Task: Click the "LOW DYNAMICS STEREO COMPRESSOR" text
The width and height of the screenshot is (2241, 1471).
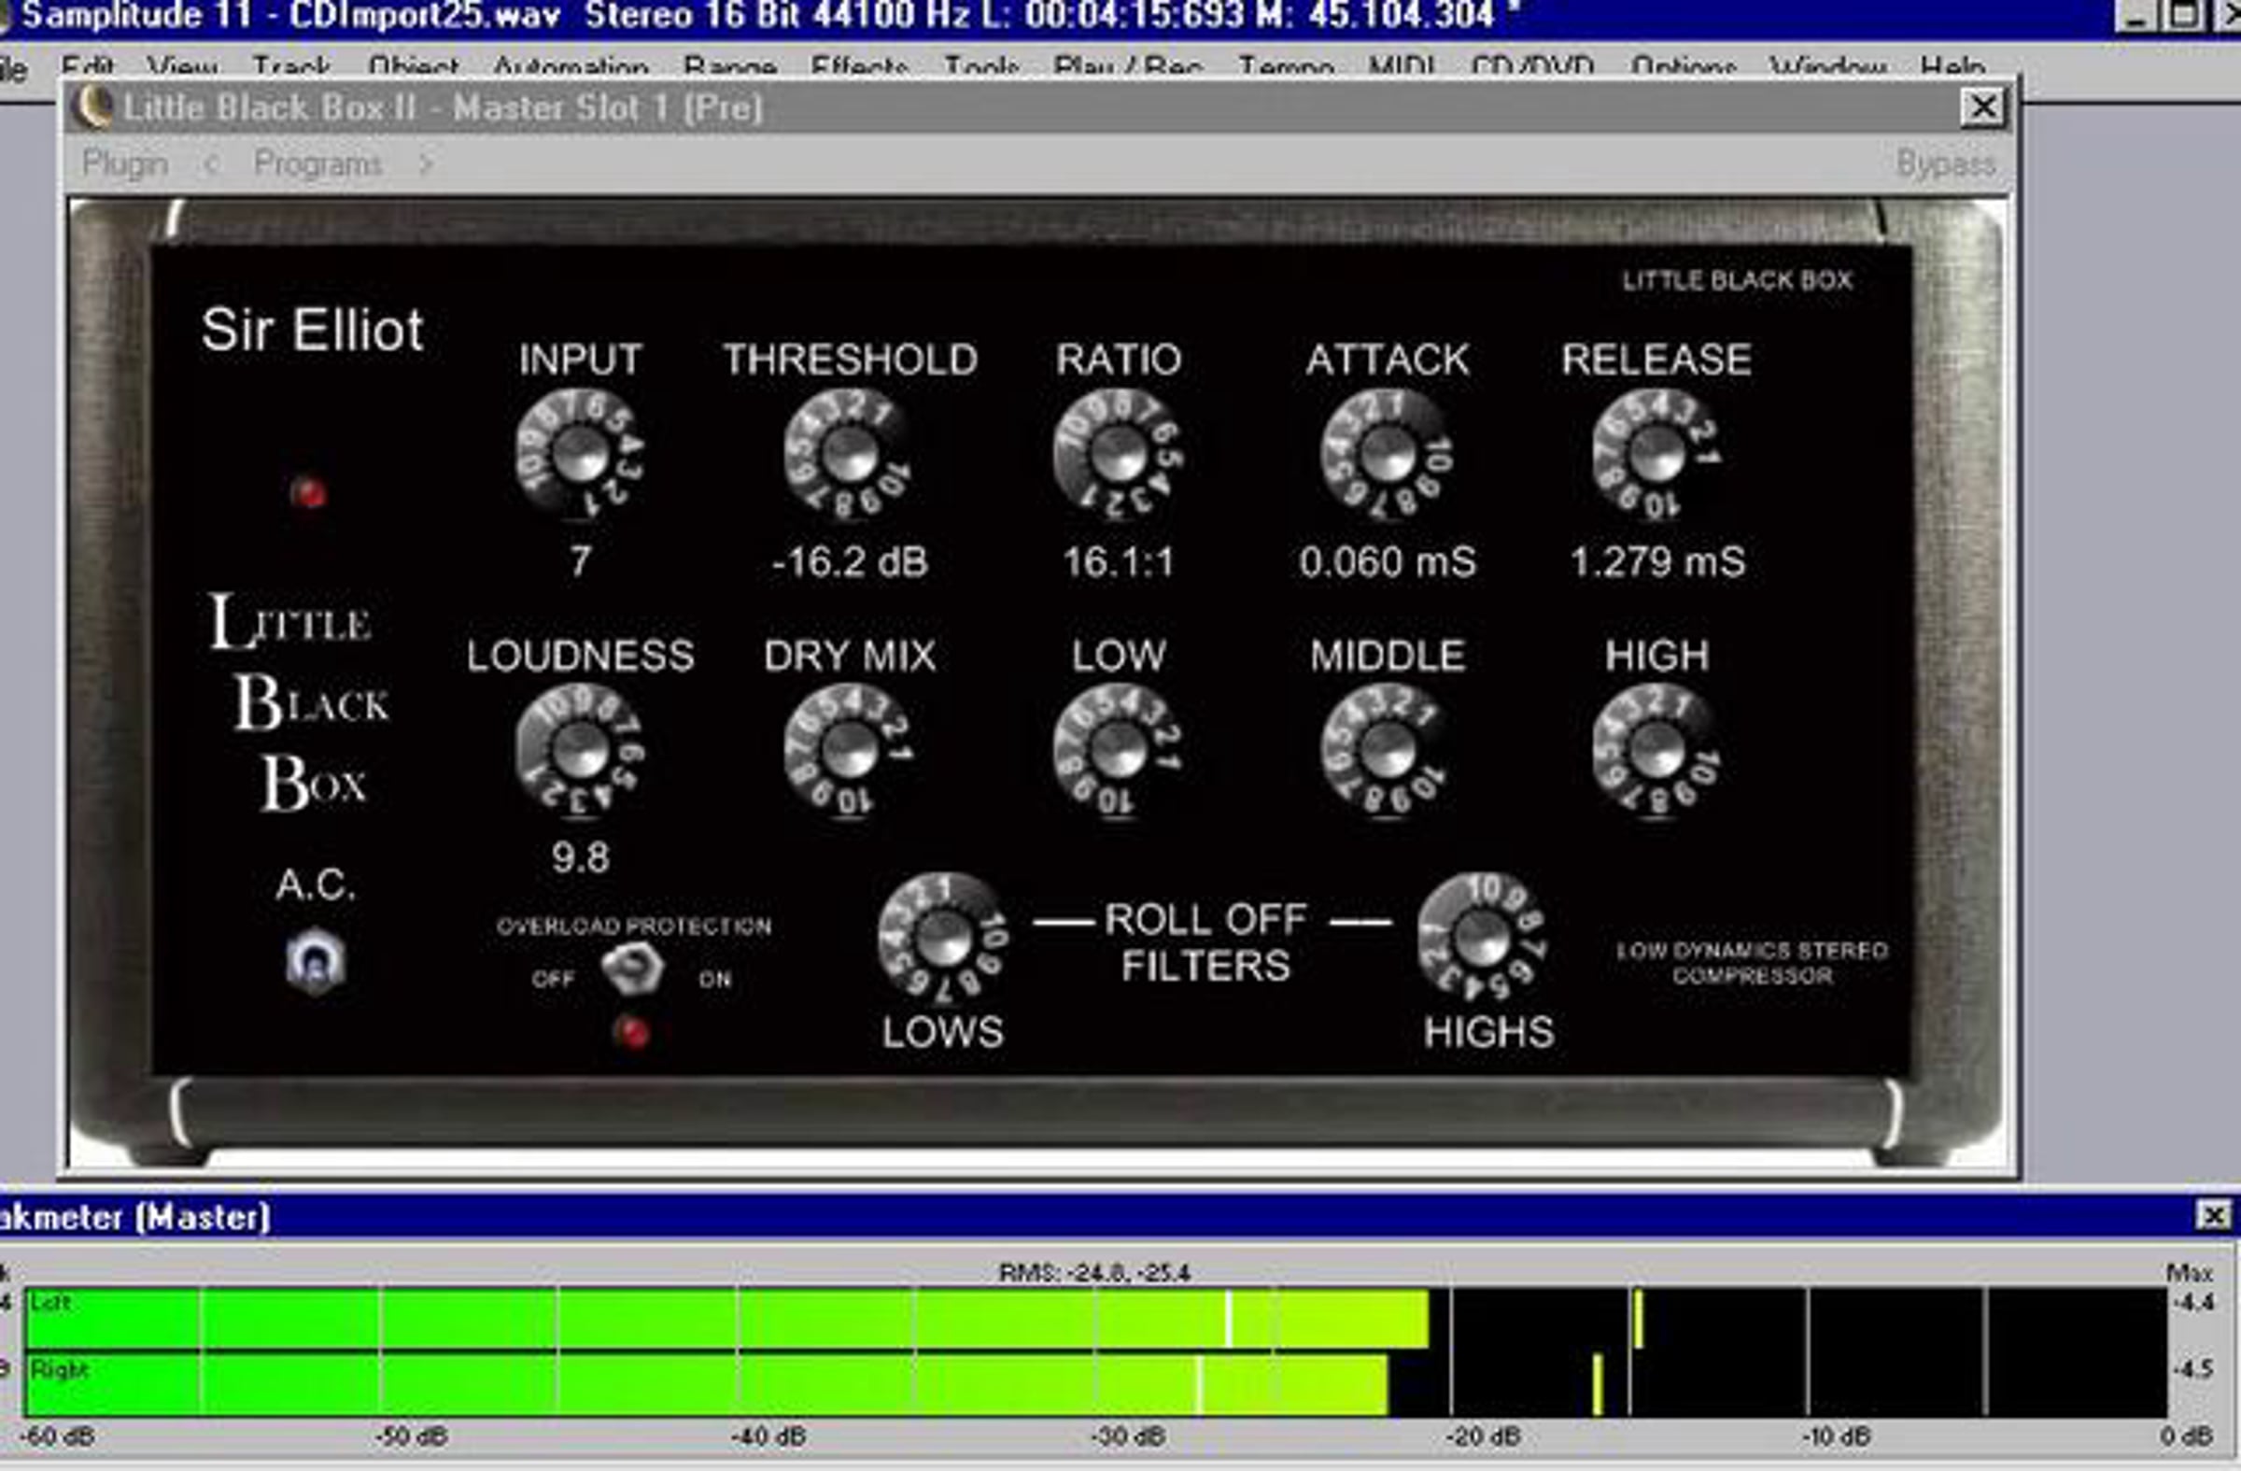Action: 1753,963
